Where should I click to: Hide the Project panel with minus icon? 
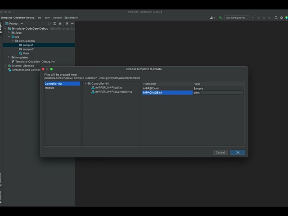72,23
